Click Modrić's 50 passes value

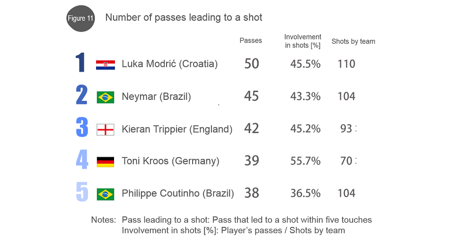(x=252, y=64)
